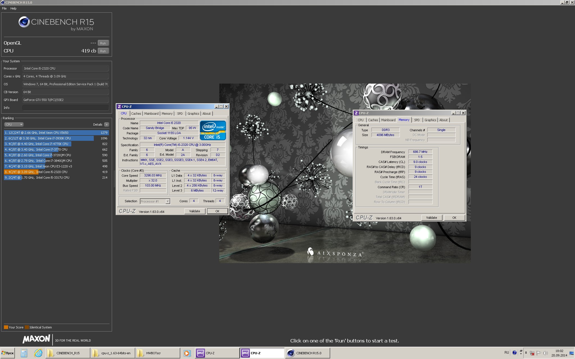This screenshot has height=359, width=575.
Task: Click the volume speaker tray icon
Action: point(545,353)
